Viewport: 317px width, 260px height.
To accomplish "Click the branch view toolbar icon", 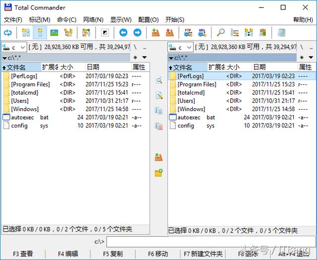I will click(87, 33).
